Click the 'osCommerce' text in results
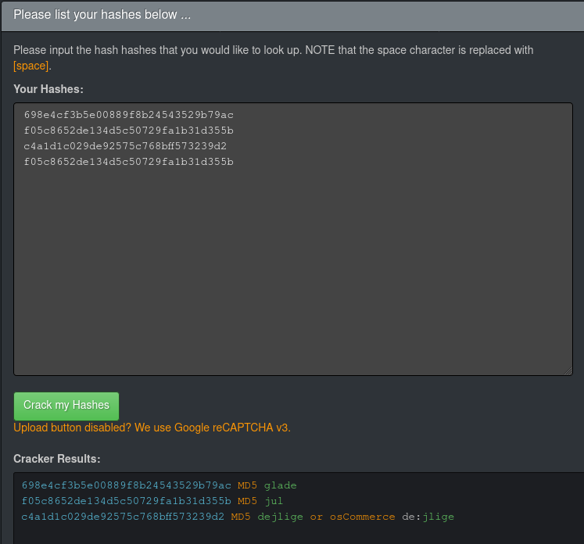Image resolution: width=584 pixels, height=544 pixels. [x=363, y=517]
